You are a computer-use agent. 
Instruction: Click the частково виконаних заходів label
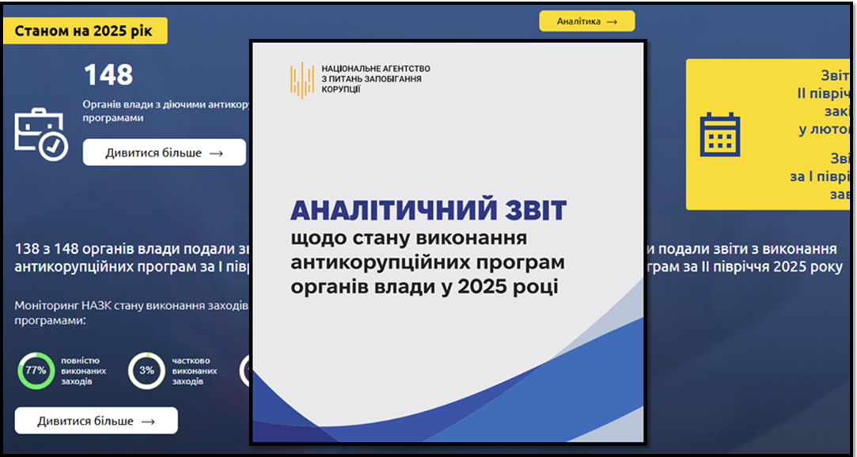click(x=194, y=371)
